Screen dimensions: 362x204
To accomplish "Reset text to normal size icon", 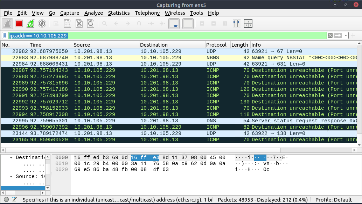I will tap(225, 23).
